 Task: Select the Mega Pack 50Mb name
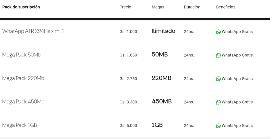pos(22,55)
